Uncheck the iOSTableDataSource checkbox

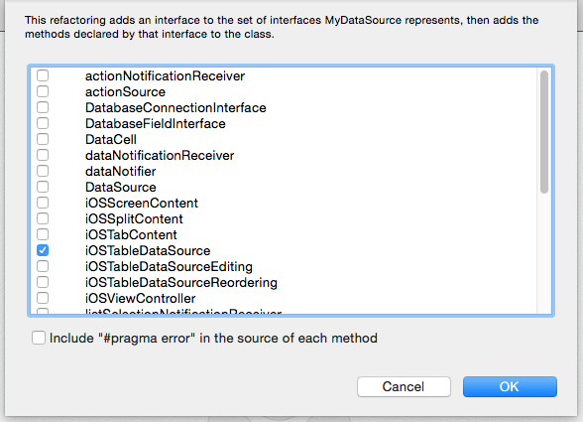tap(43, 250)
